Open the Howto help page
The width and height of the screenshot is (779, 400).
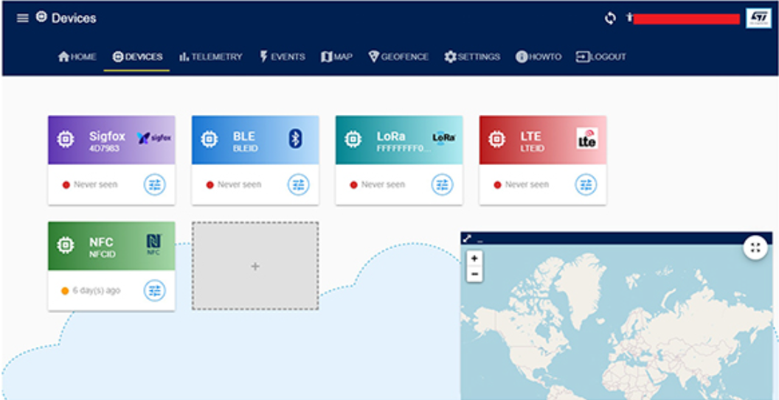539,57
